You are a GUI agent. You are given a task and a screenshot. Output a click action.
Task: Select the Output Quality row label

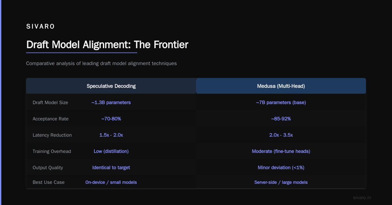[x=48, y=168]
